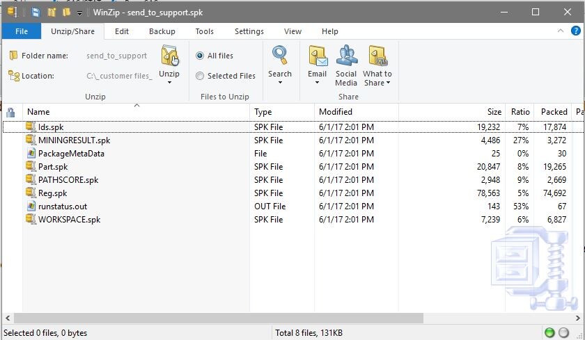Screen dimensions: 585x340
Task: Open the Email dropdown arrow
Action: tap(317, 83)
